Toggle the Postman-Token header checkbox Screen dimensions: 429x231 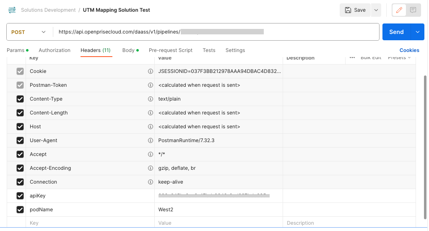20,85
